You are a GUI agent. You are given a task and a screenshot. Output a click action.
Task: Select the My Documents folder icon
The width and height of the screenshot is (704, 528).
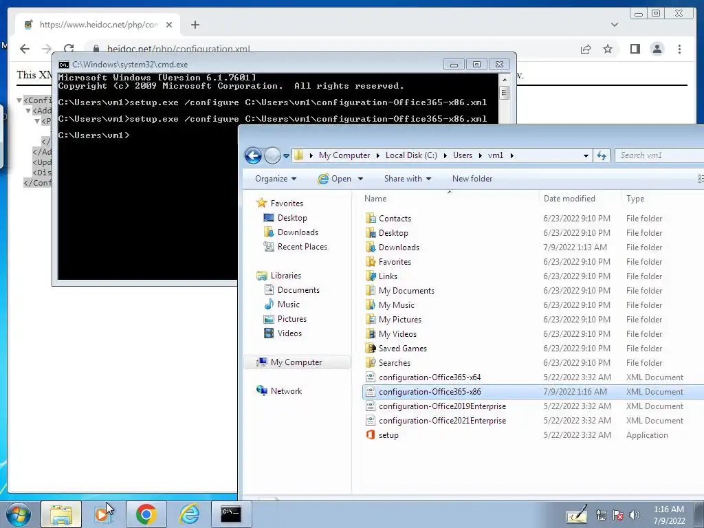point(371,291)
